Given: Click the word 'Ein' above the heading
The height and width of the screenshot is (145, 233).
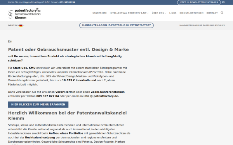Looking at the screenshot, I should tap(10, 41).
